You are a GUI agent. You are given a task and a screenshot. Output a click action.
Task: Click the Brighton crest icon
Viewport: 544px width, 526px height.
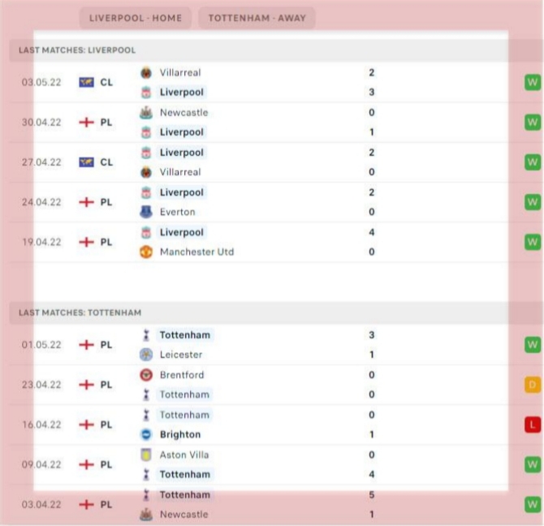click(x=146, y=434)
